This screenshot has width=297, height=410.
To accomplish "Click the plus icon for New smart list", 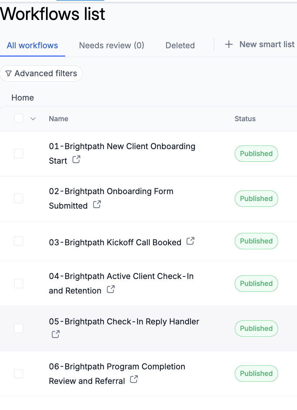I will click(229, 44).
